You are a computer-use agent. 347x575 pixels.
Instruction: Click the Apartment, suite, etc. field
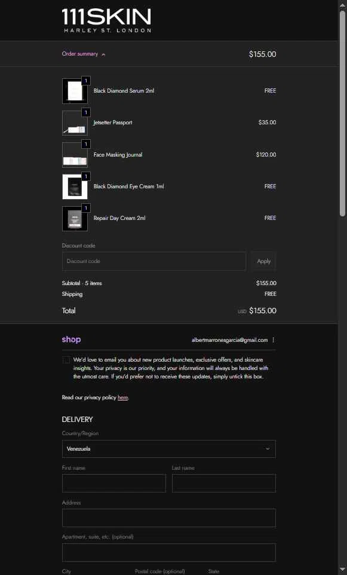coord(169,553)
